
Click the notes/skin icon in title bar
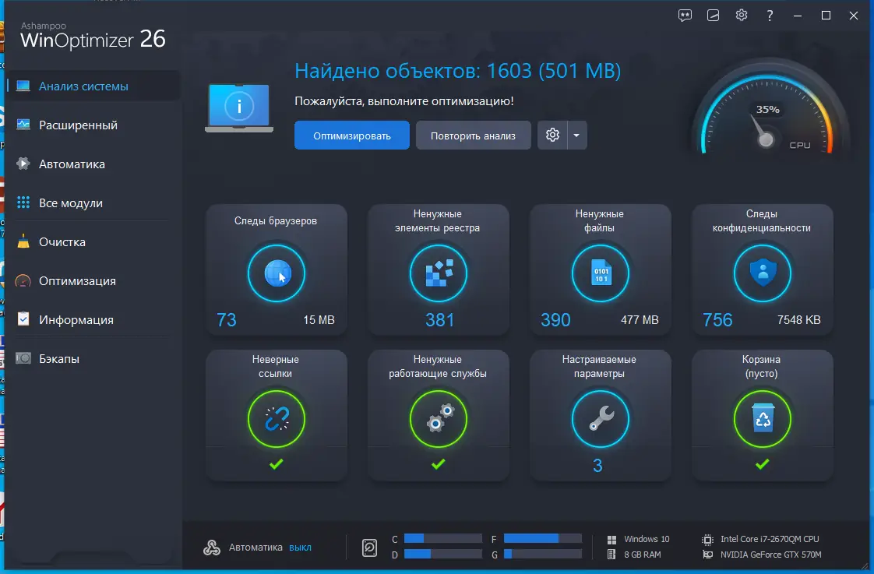click(x=713, y=16)
